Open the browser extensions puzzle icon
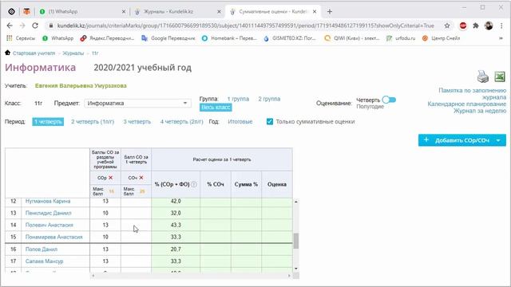 476,26
